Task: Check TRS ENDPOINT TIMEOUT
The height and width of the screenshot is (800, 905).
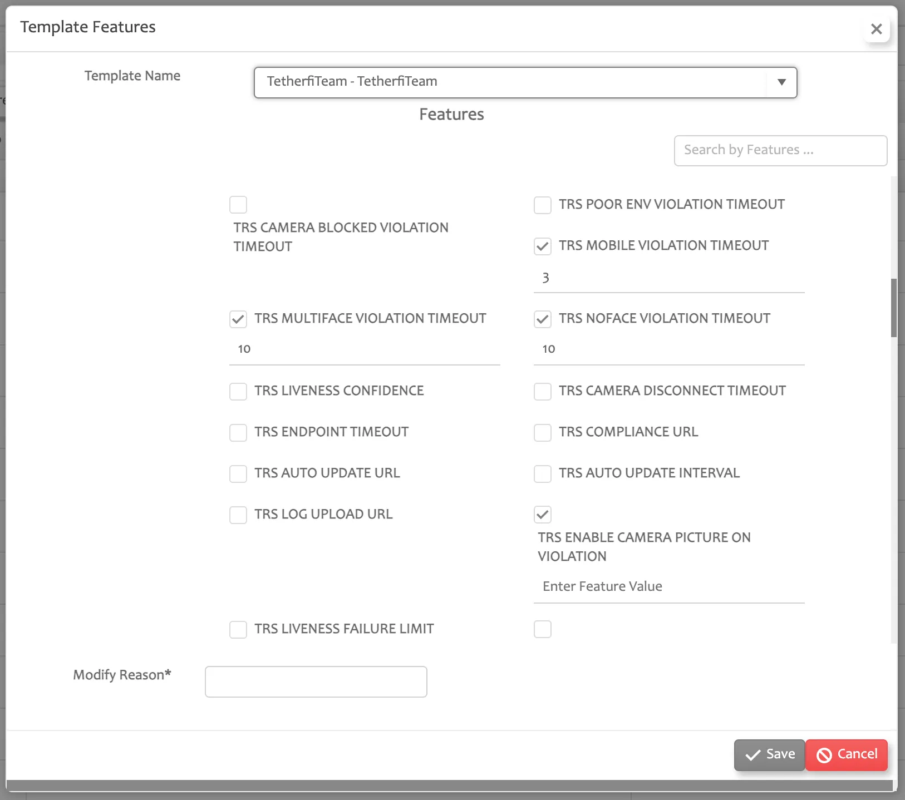Action: 238,432
